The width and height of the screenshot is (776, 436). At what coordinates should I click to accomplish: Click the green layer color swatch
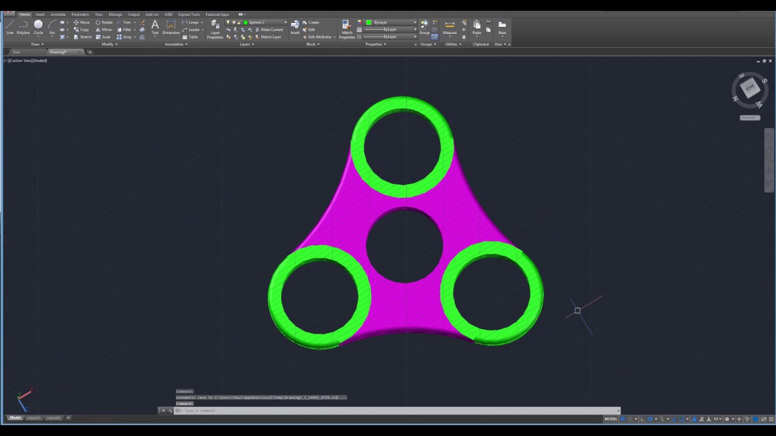(x=246, y=22)
